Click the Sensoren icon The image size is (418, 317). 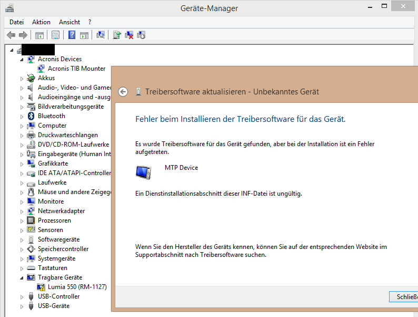tap(31, 230)
